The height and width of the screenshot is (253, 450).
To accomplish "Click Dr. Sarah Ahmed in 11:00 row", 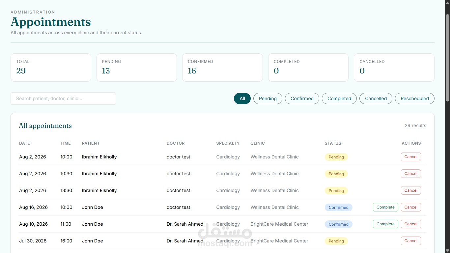I will point(185,224).
